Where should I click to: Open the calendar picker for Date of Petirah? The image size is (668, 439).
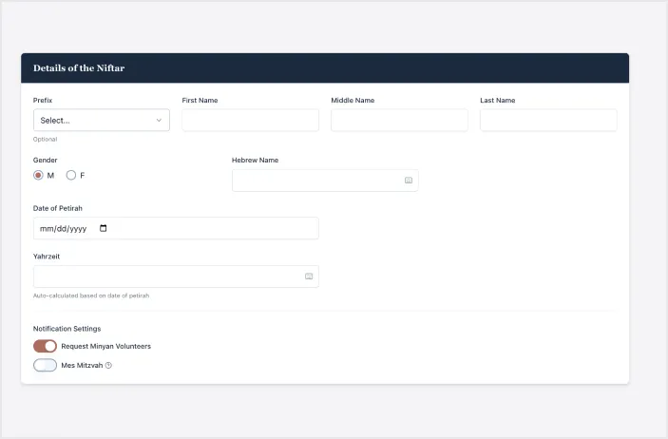point(104,228)
